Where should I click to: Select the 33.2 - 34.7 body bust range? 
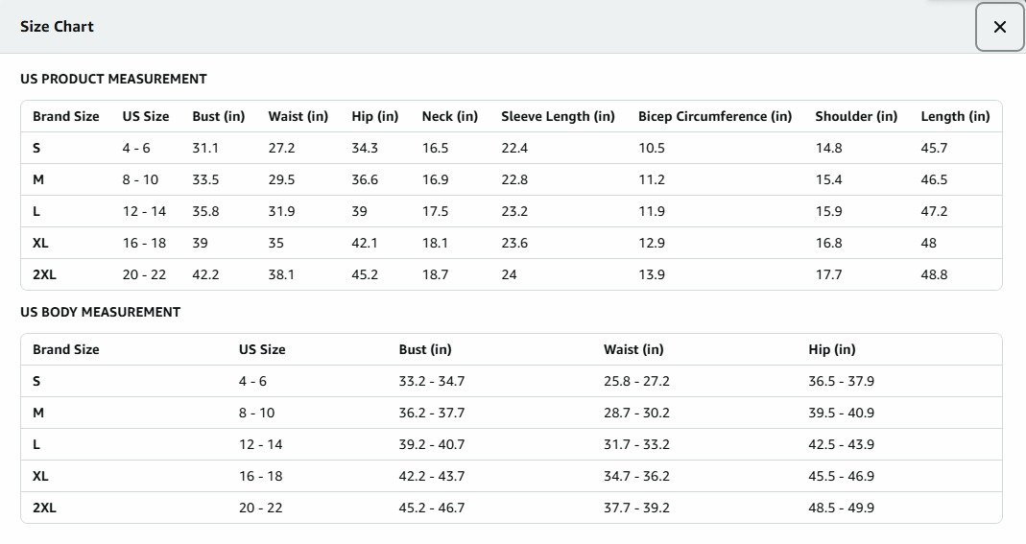432,381
